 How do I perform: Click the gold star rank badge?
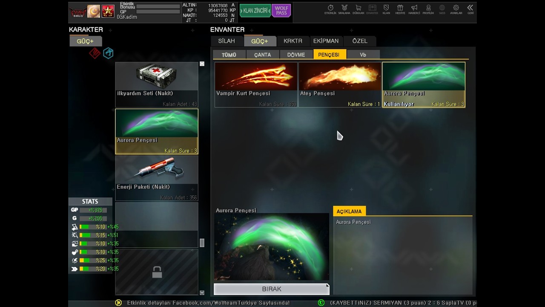coord(108,11)
